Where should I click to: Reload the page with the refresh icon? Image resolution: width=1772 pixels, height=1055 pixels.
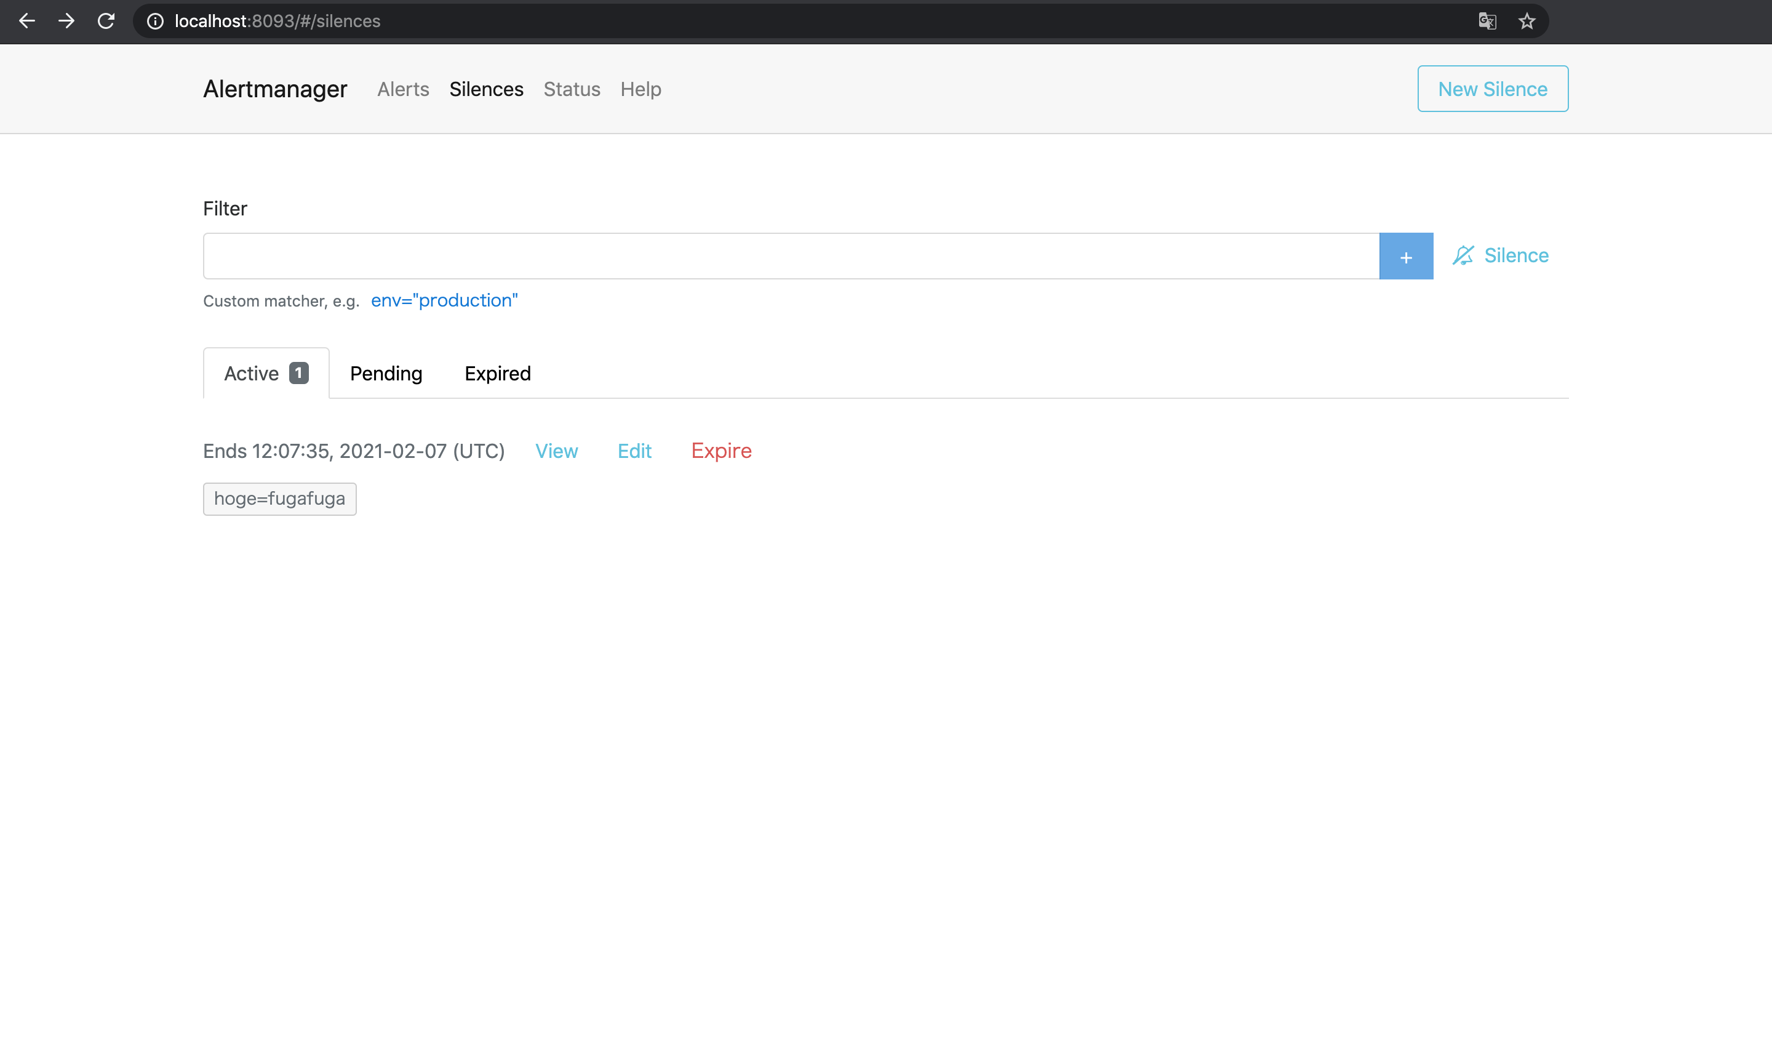click(x=106, y=22)
